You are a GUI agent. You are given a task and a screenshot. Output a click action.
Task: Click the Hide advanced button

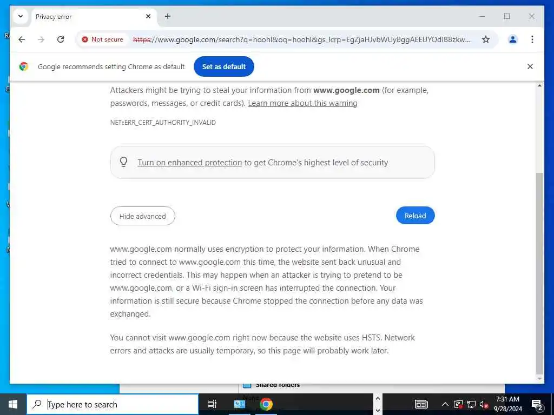142,216
